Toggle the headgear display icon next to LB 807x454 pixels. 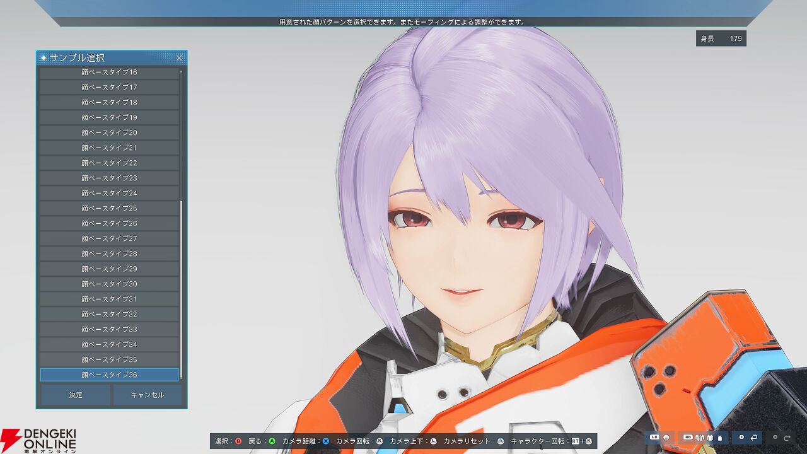click(666, 438)
